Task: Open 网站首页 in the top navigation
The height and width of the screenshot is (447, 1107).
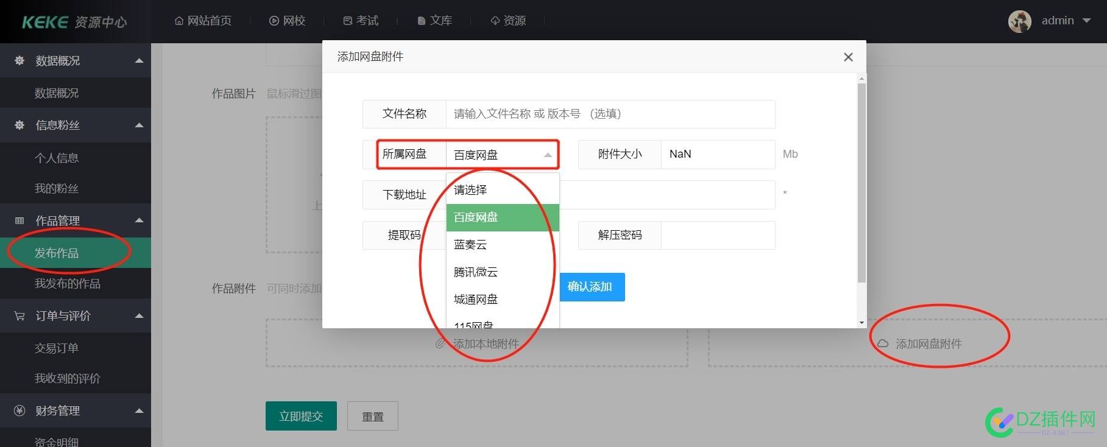Action: pyautogui.click(x=209, y=21)
